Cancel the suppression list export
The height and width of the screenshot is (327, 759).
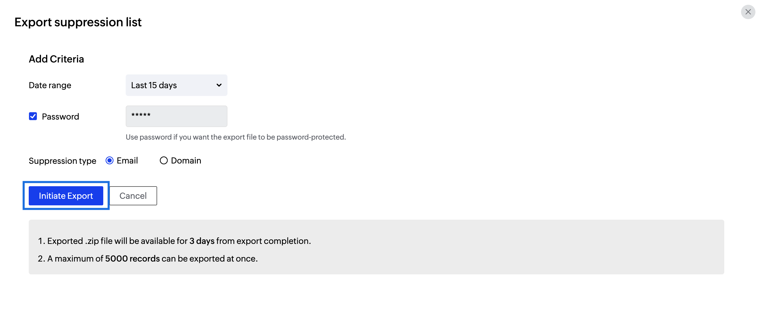pyautogui.click(x=133, y=196)
